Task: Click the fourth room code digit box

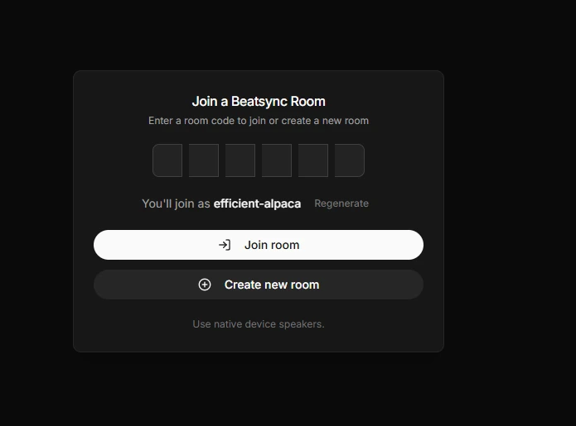Action: tap(277, 160)
